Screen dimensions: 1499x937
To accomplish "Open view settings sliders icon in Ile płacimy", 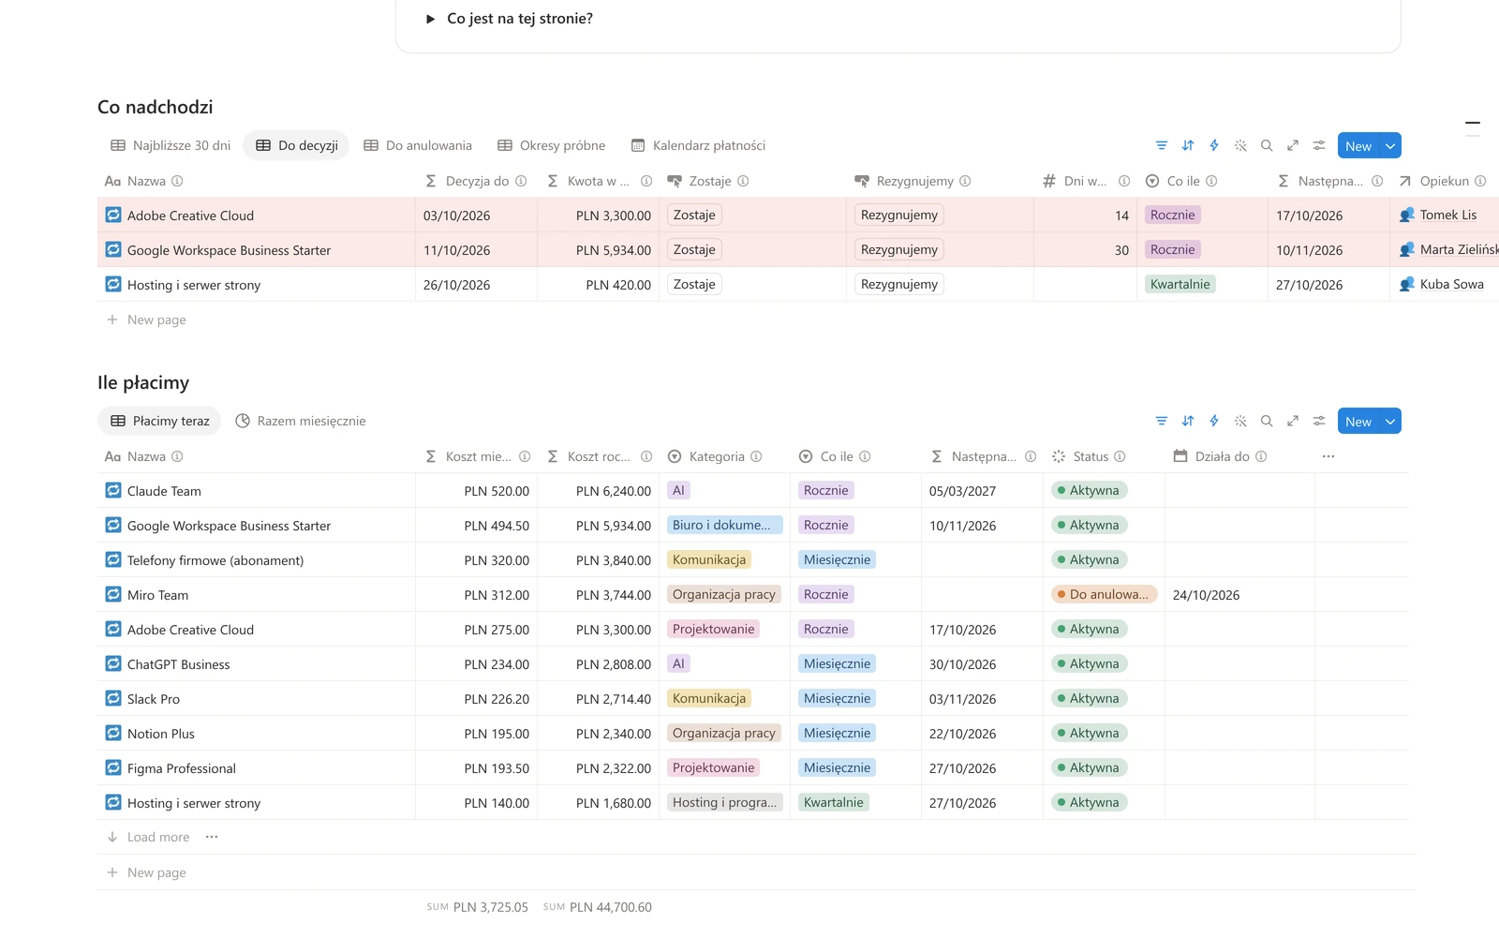I will point(1319,421).
